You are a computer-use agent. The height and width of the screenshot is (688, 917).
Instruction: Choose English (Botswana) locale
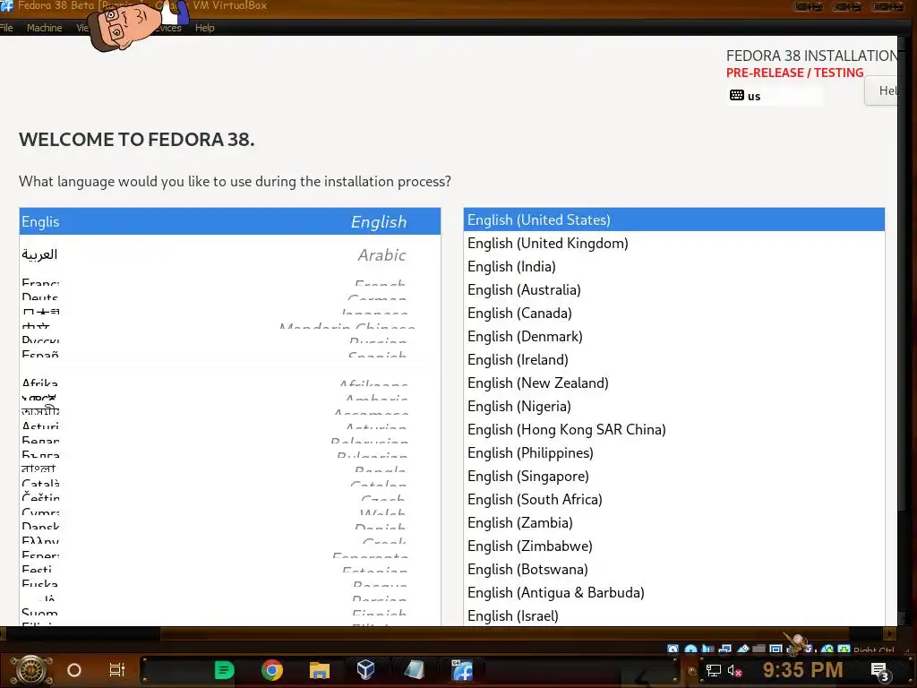click(673, 569)
